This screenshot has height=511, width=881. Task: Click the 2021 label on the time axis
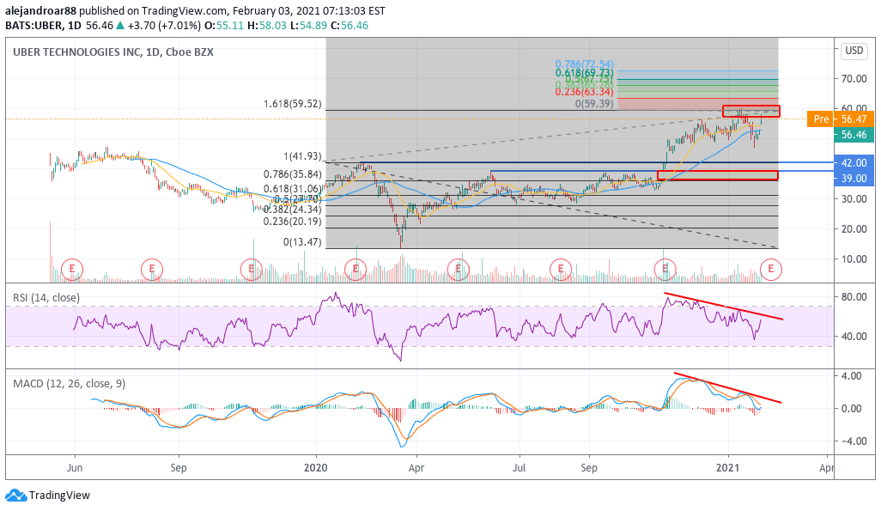point(728,468)
